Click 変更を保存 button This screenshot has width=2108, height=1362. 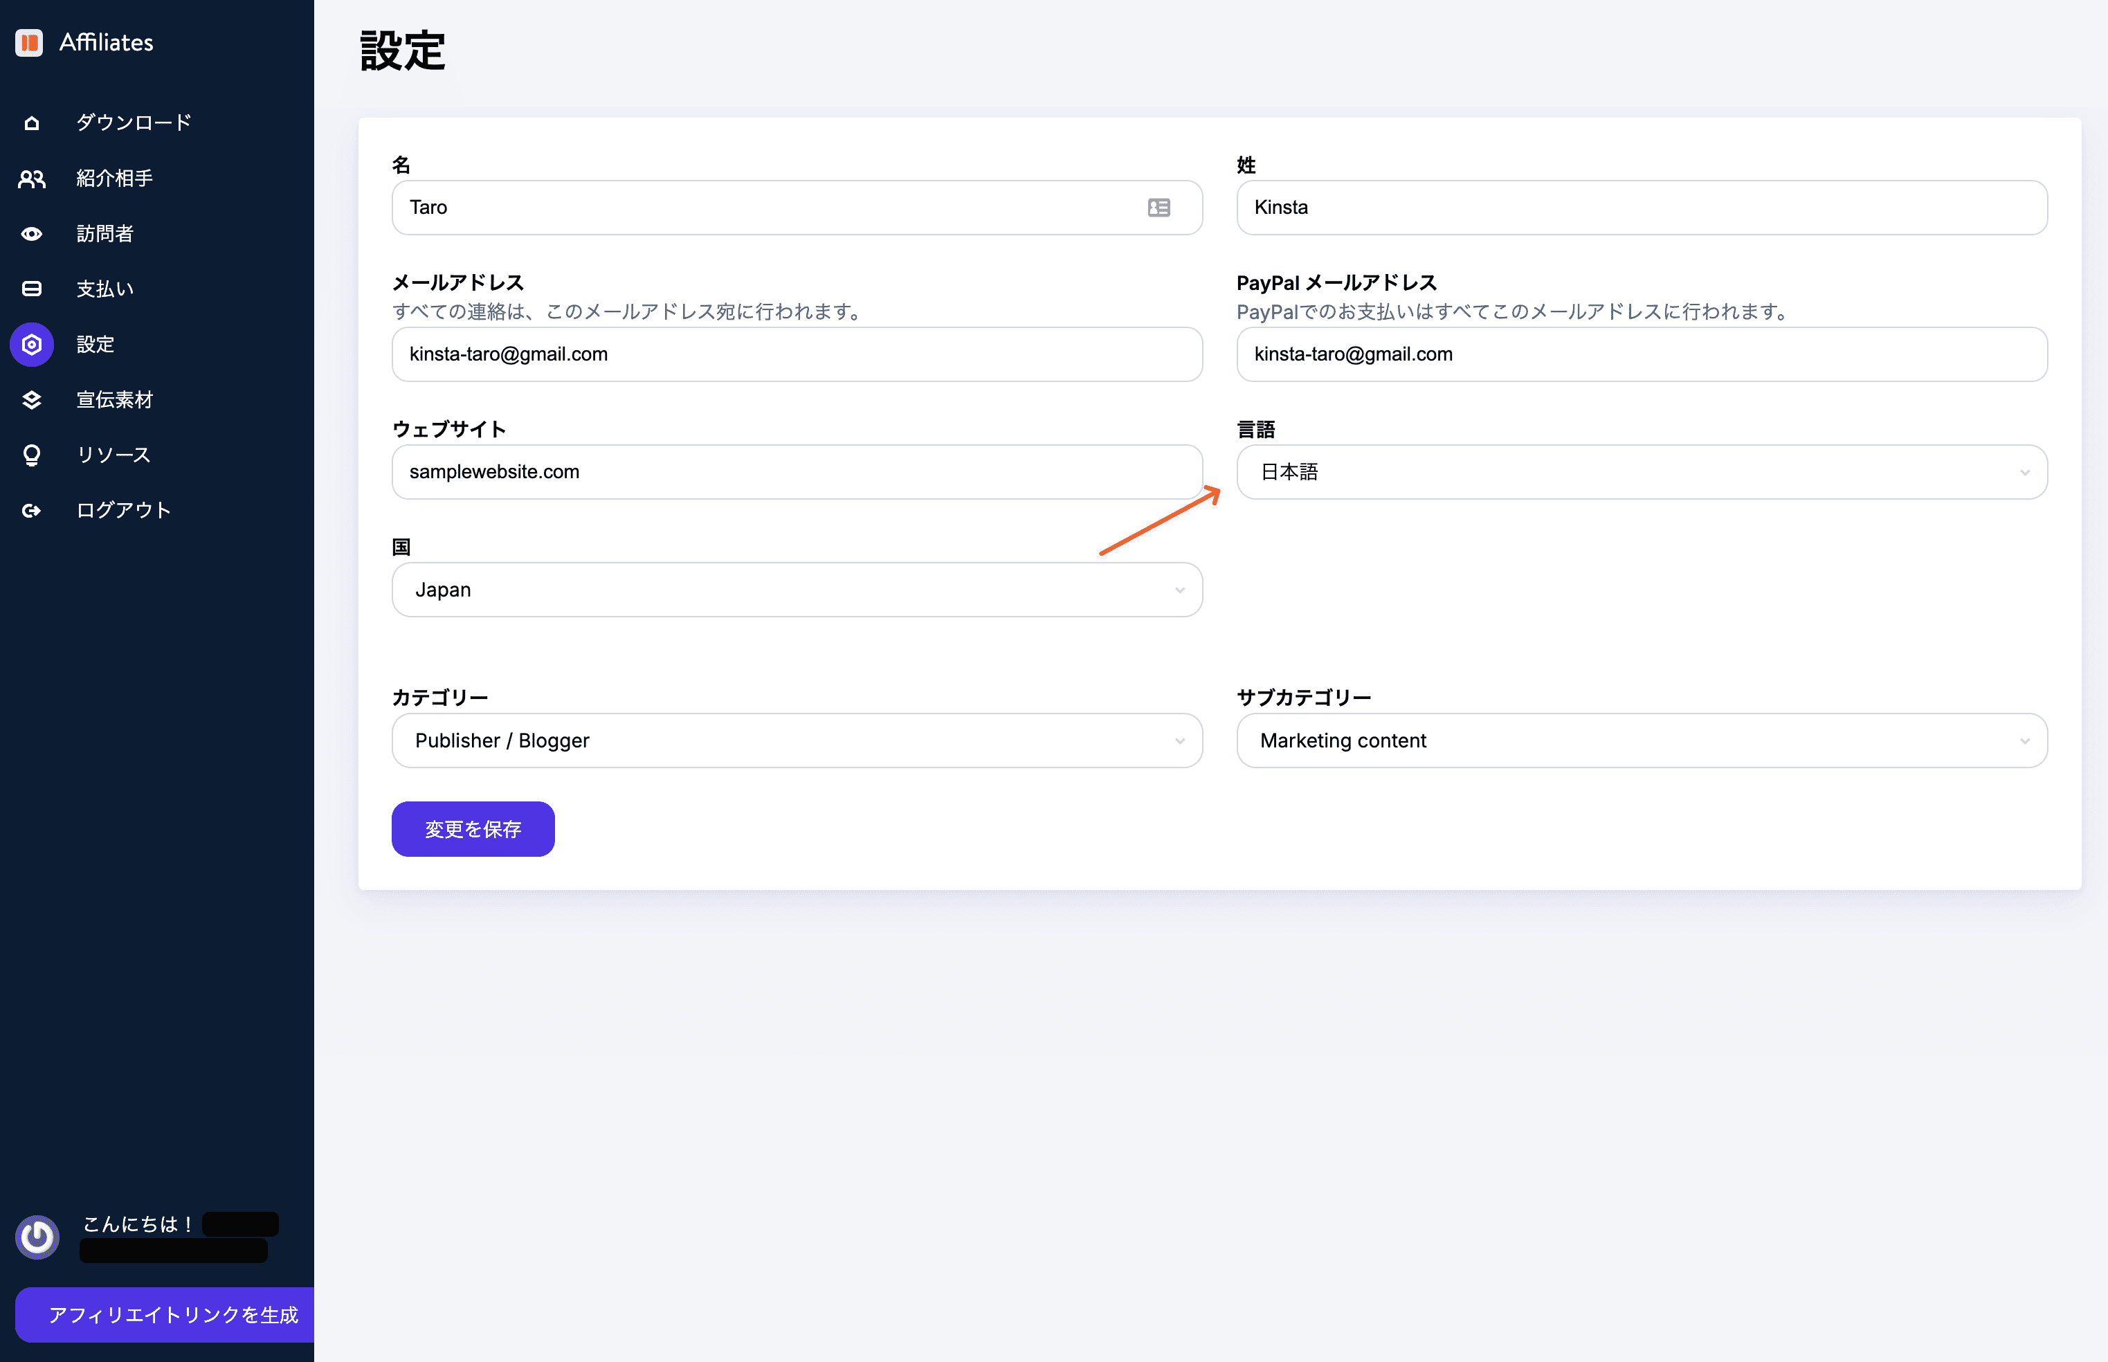coord(473,828)
